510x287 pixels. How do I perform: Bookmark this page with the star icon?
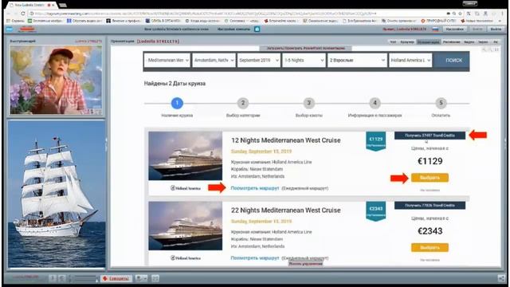click(x=461, y=14)
